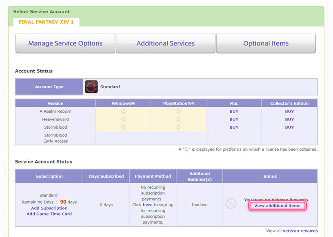Click the red '90' remaining days value
333x237 pixels.
[x=63, y=202]
